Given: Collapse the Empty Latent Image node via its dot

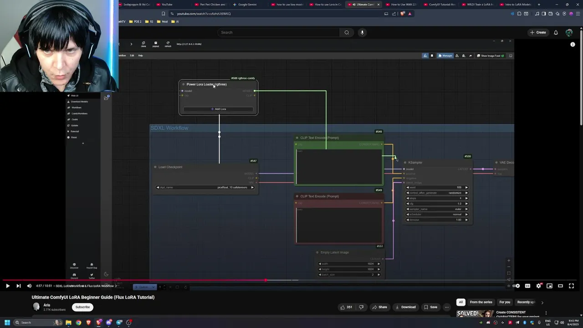Looking at the screenshot, I should tap(317, 252).
